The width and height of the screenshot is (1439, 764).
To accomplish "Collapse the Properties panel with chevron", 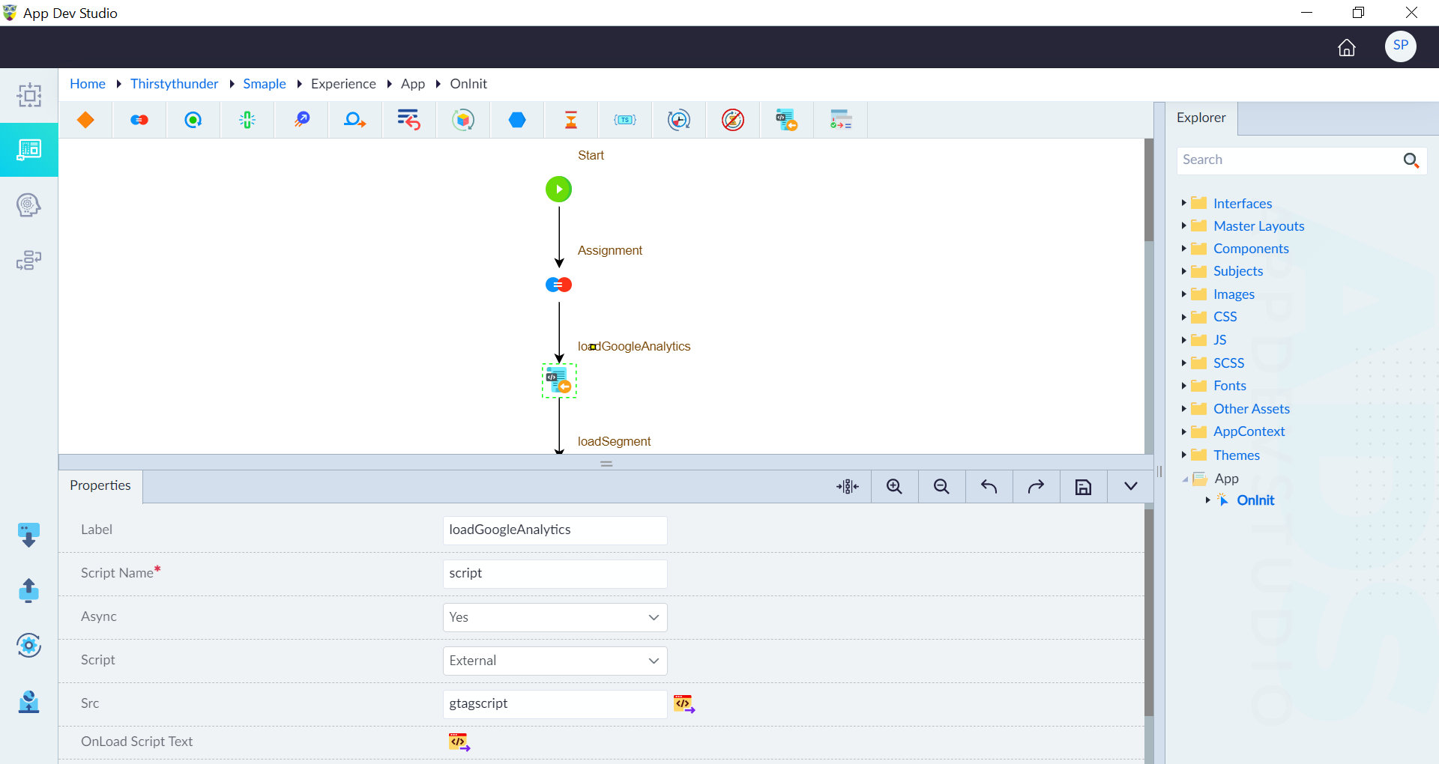I will click(1131, 487).
